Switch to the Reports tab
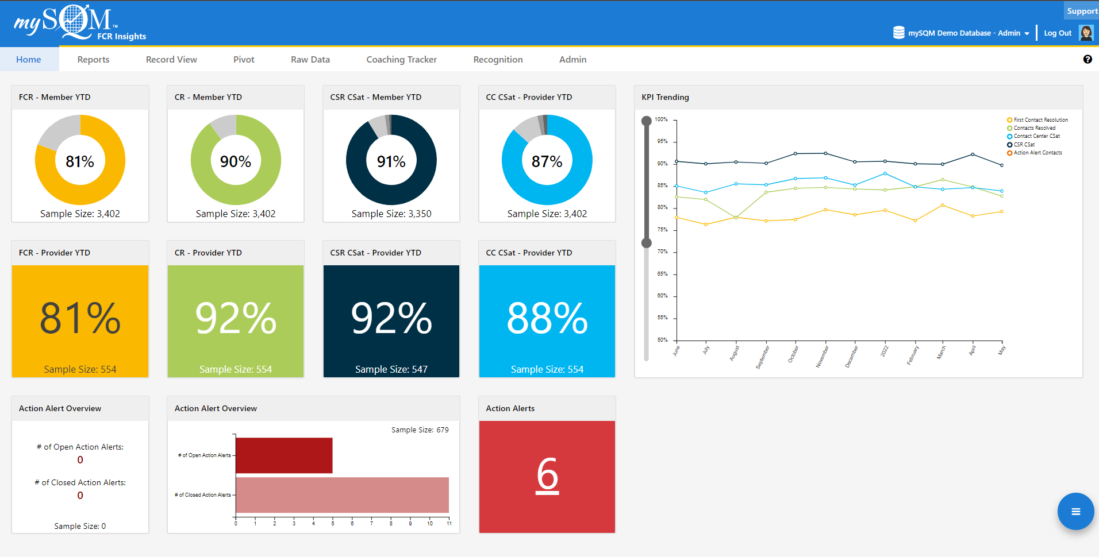Viewport: 1099px width, 557px height. [x=93, y=59]
